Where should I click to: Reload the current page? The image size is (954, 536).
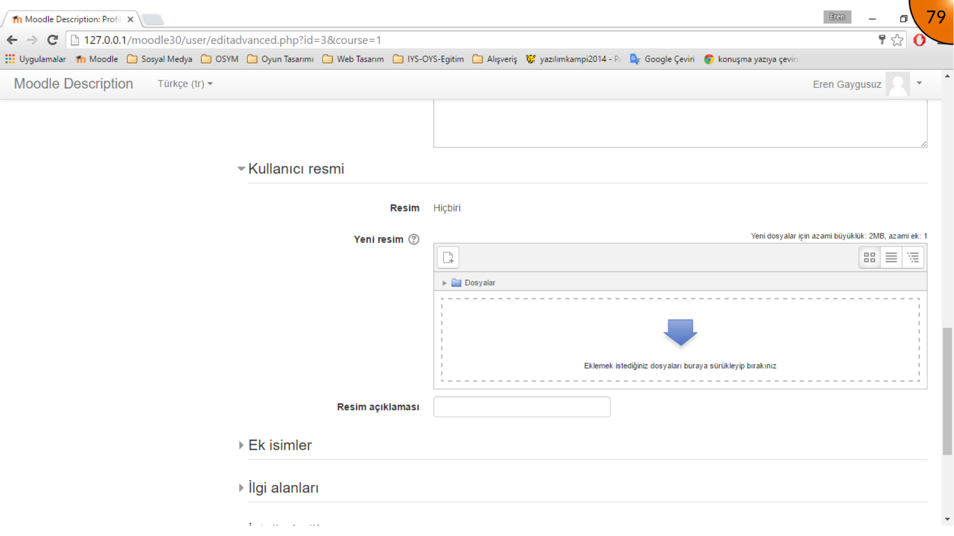coord(53,40)
